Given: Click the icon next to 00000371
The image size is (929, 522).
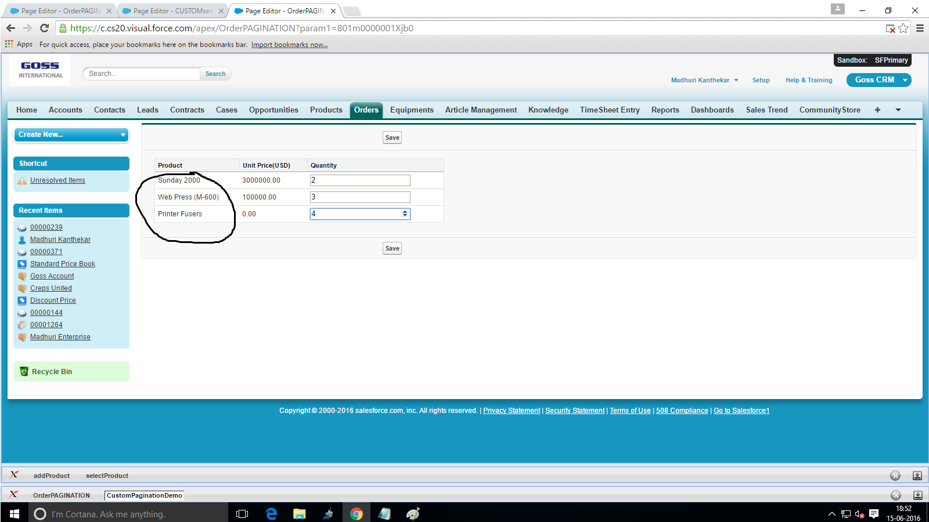Looking at the screenshot, I should (22, 252).
